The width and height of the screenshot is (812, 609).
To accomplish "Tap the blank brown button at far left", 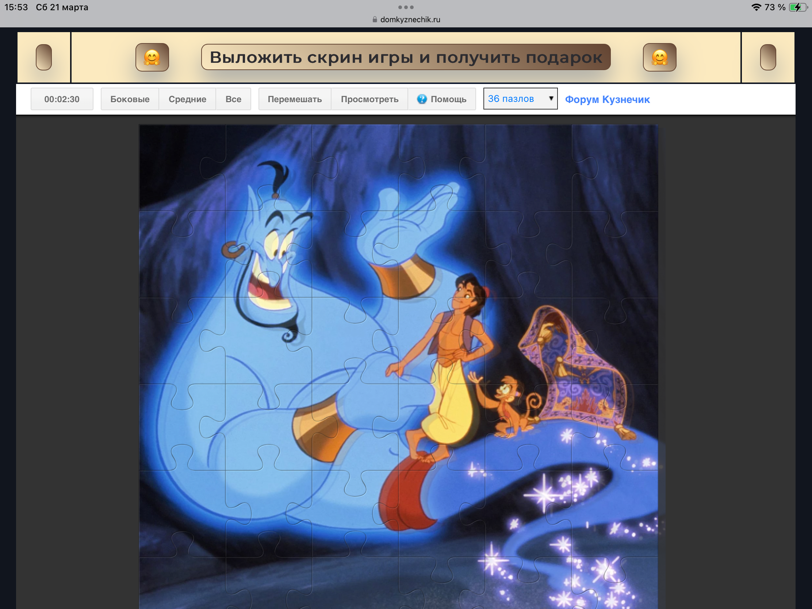I will 44,57.
